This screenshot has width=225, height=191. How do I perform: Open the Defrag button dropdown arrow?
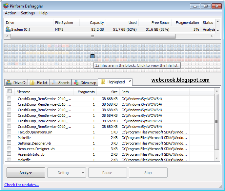pyautogui.click(x=83, y=173)
